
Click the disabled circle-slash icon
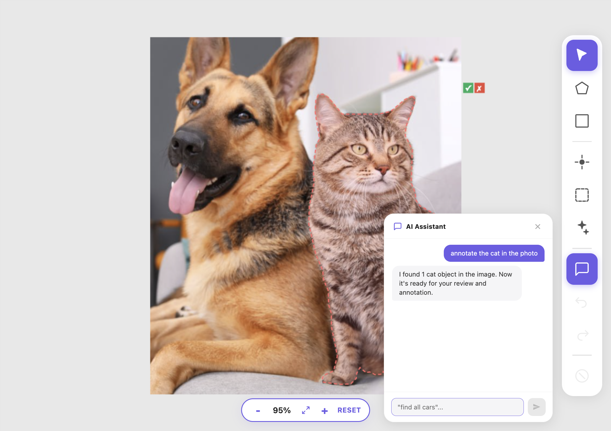pos(582,376)
